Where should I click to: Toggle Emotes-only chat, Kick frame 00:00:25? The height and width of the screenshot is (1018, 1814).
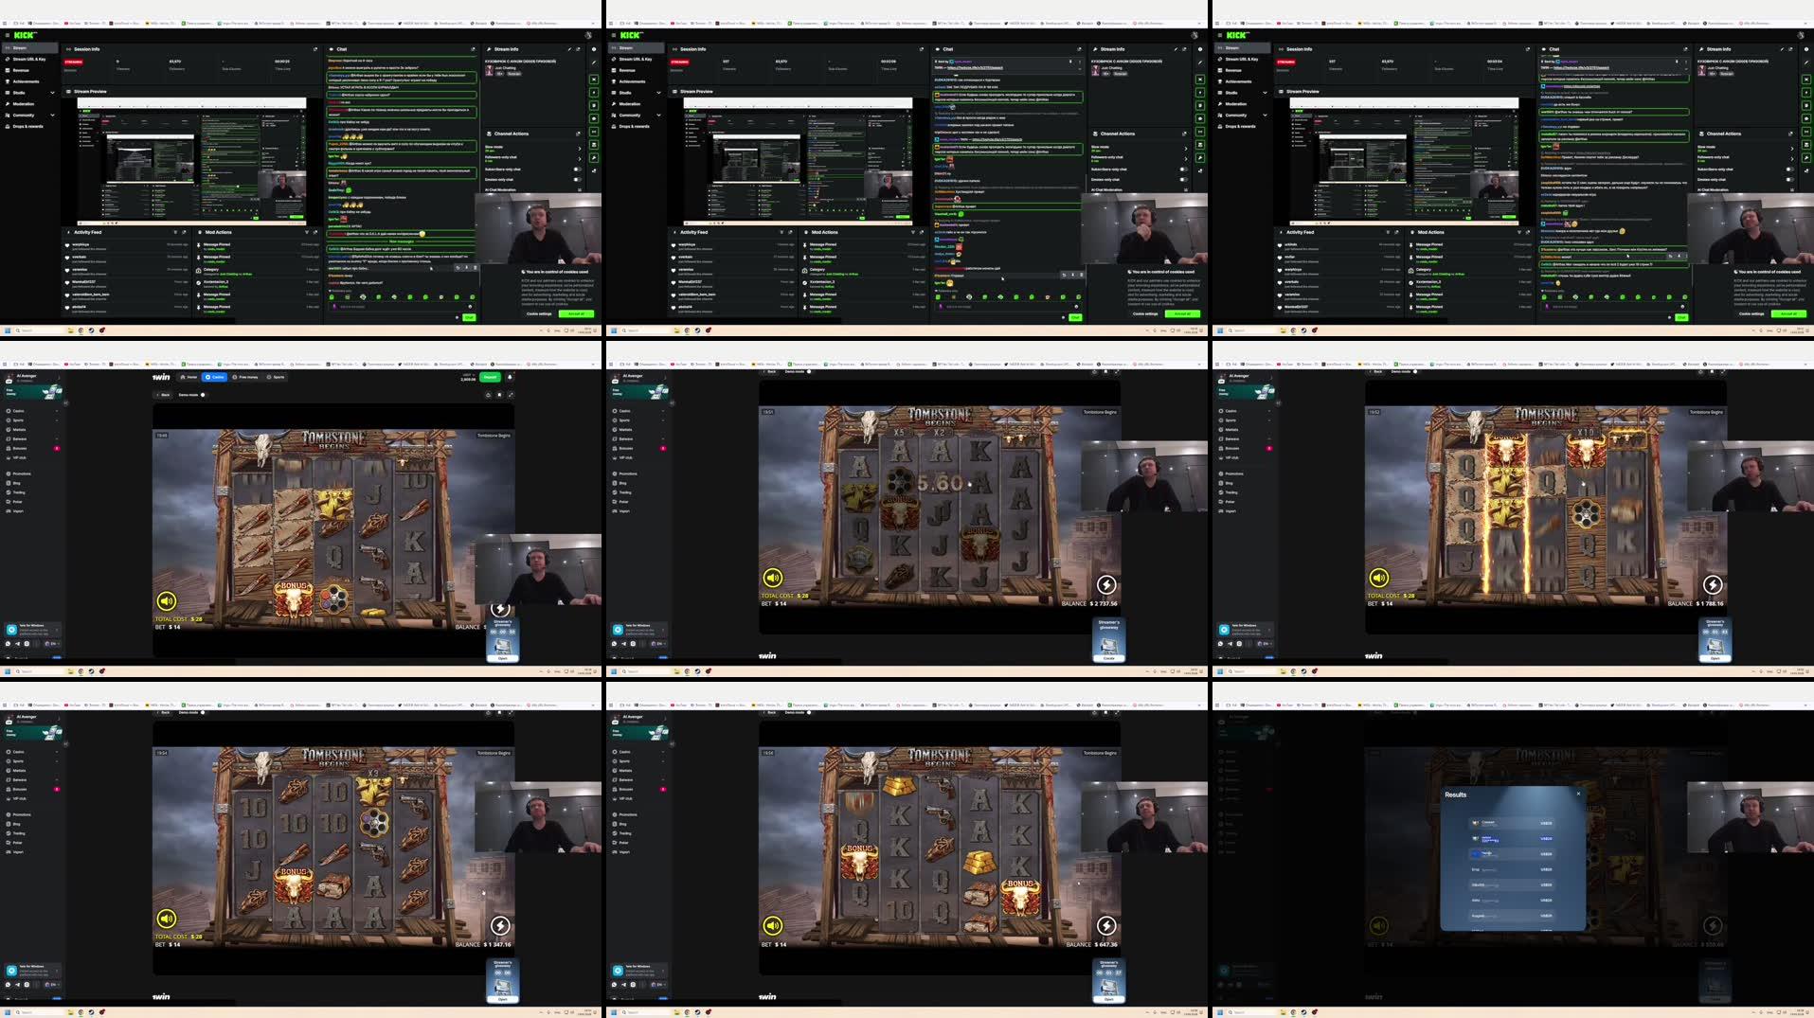[x=577, y=180]
